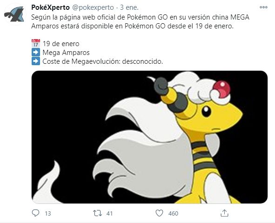Open the share upload arrow icon
The height and width of the screenshot is (223, 275).
224,213
